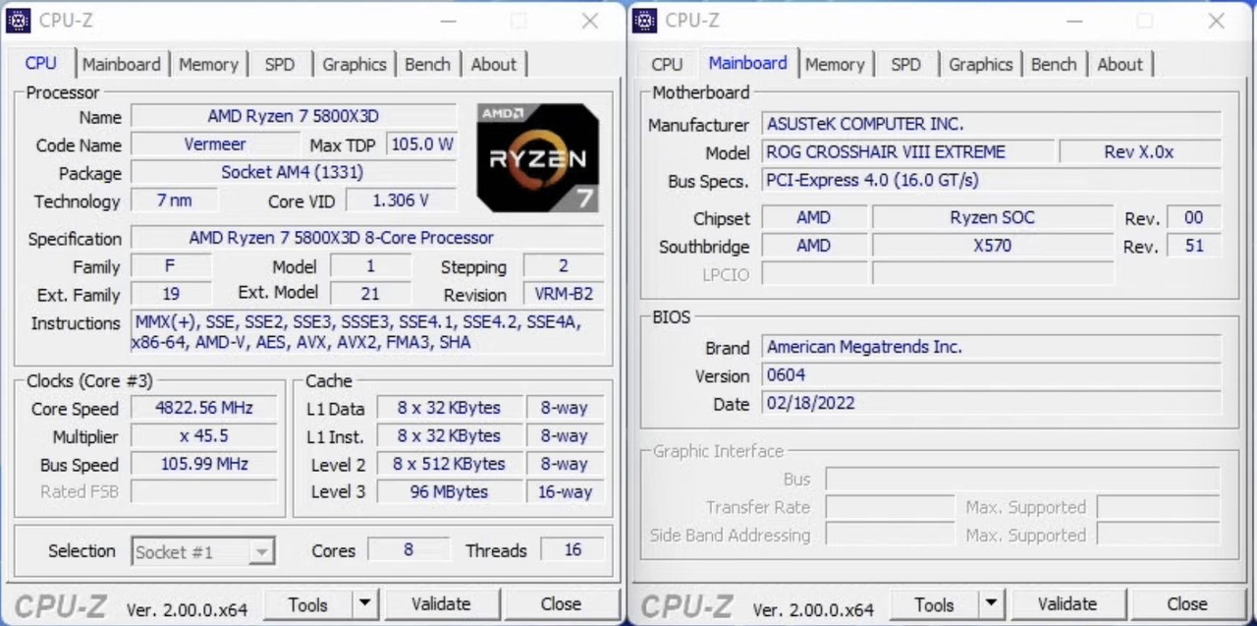Screen dimensions: 1257x626
Task: Click the Ext. Model value 21
Action: click(370, 294)
